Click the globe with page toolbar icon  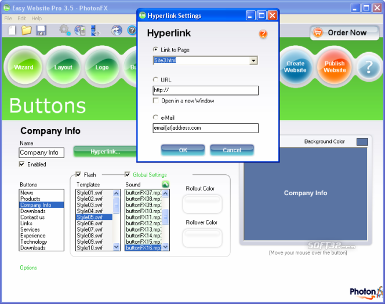[x=80, y=30]
